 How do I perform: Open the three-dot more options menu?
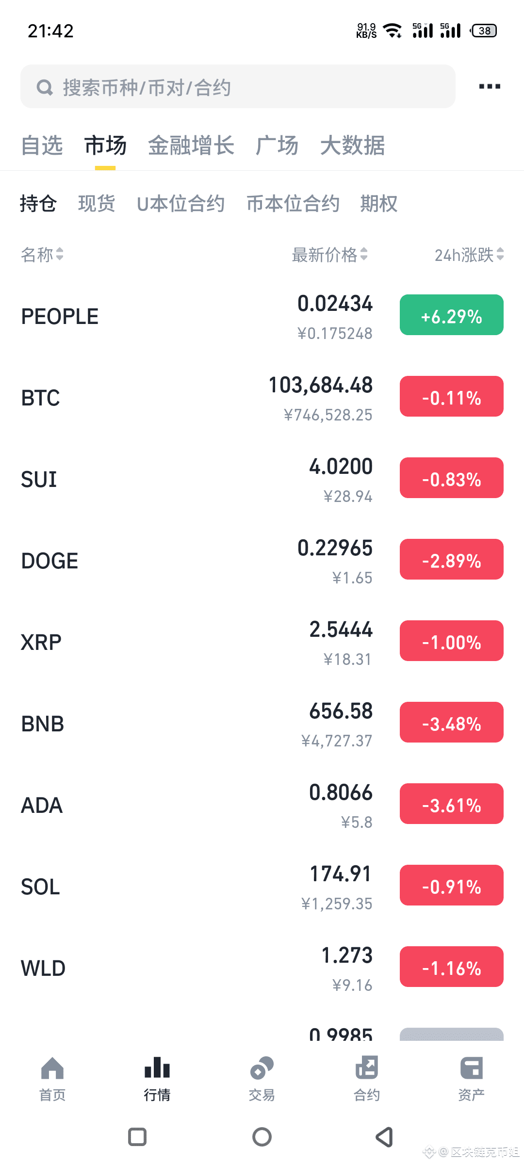tap(489, 86)
